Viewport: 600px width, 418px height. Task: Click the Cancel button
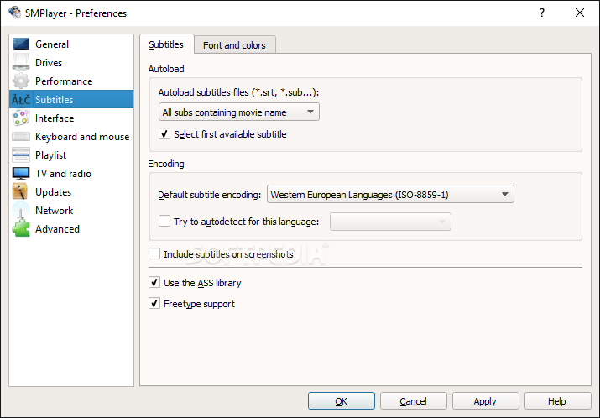coord(413,400)
